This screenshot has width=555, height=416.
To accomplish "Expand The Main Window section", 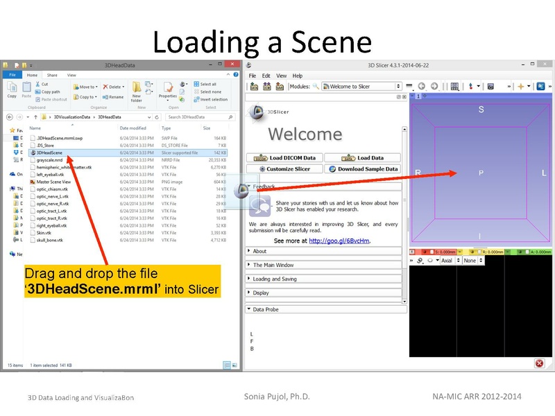I will pyautogui.click(x=324, y=265).
